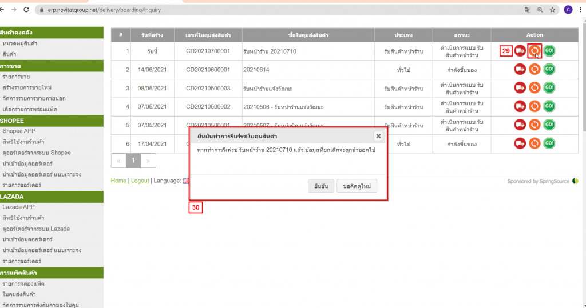Click the Logout link

[140, 181]
